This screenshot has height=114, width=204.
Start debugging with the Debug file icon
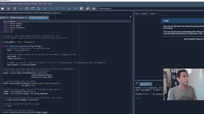point(45,9)
